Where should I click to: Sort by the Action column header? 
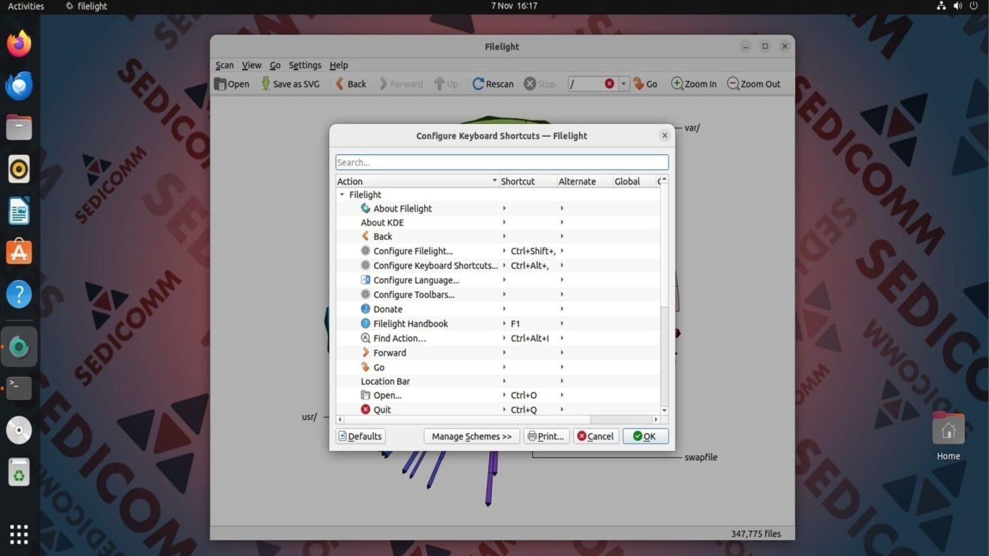pyautogui.click(x=417, y=181)
